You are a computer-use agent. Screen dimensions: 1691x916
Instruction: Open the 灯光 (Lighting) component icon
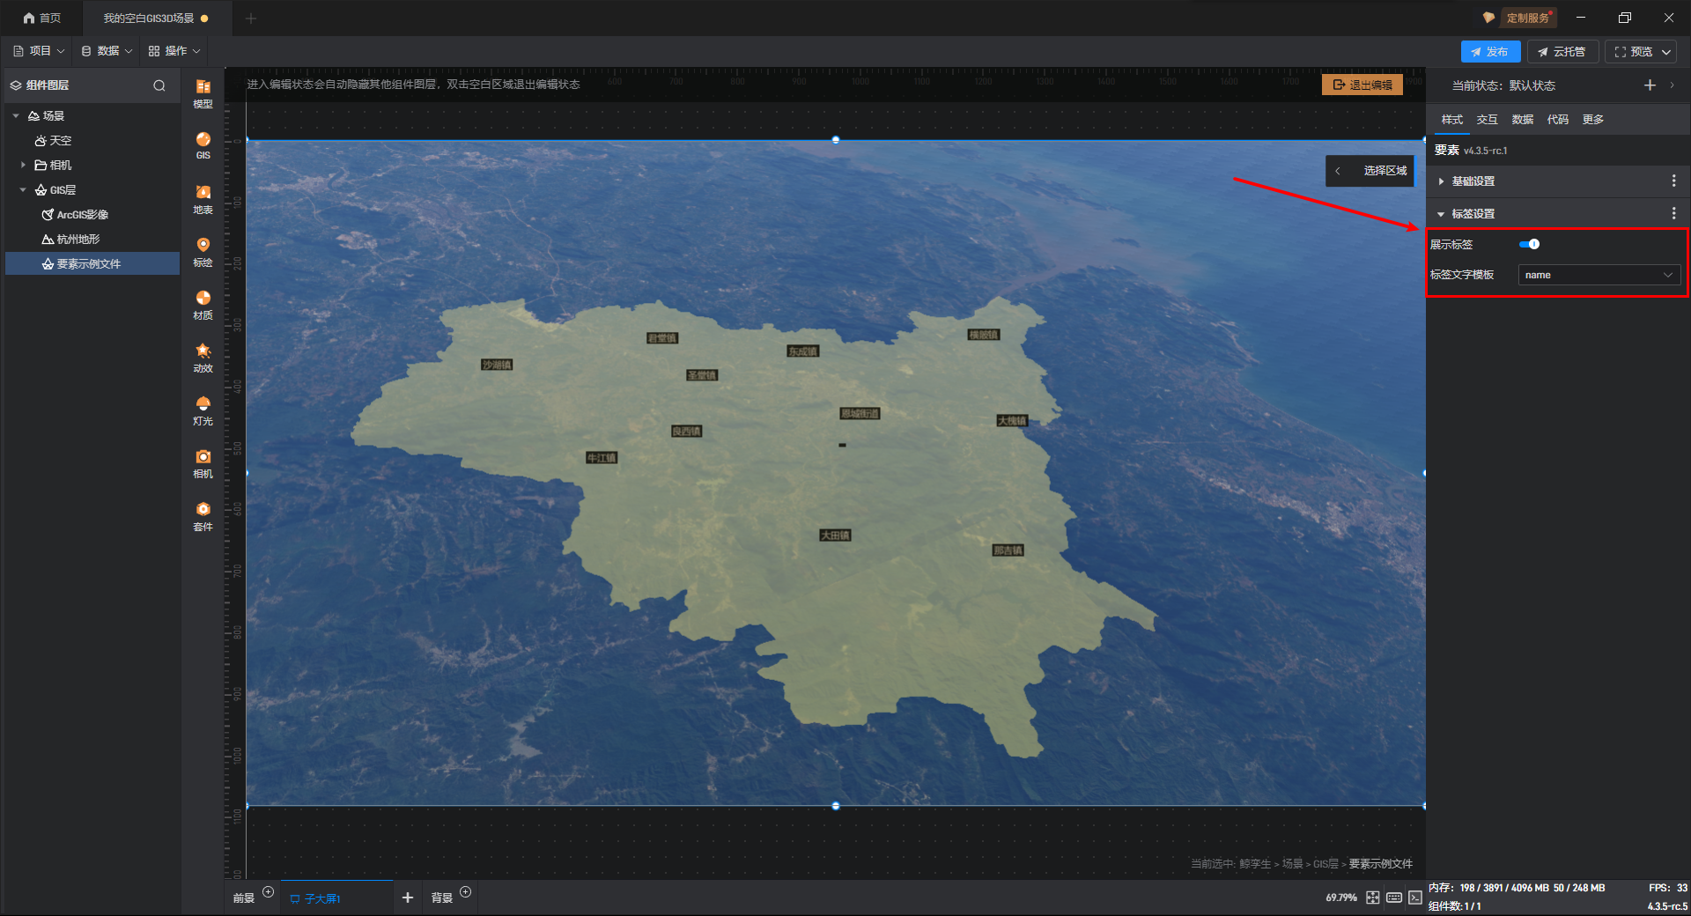(x=203, y=409)
